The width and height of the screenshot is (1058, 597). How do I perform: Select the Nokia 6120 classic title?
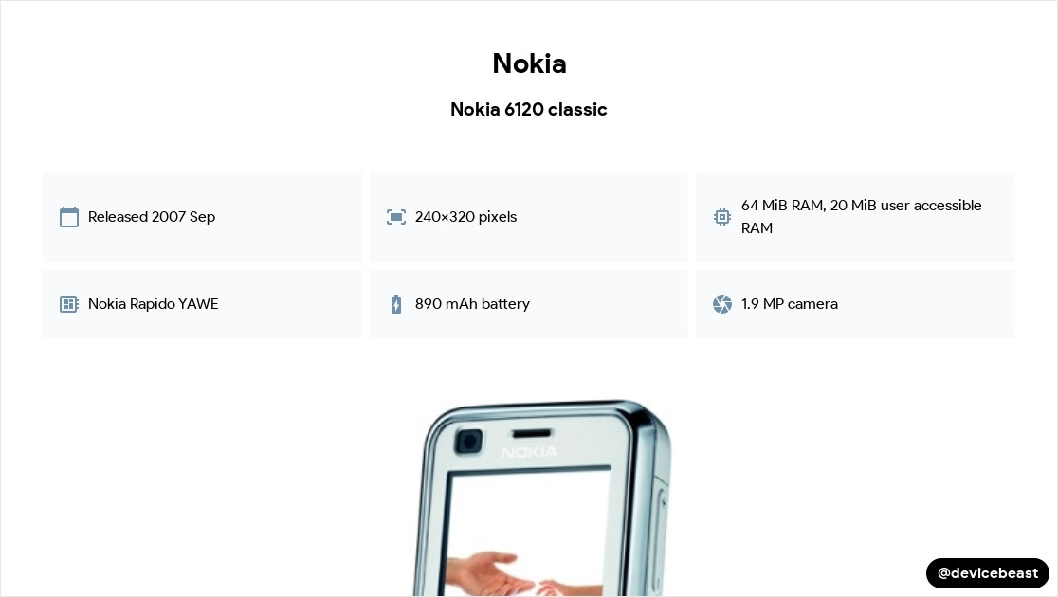(529, 109)
